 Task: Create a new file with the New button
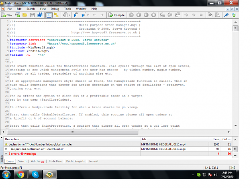(x=7, y=15)
